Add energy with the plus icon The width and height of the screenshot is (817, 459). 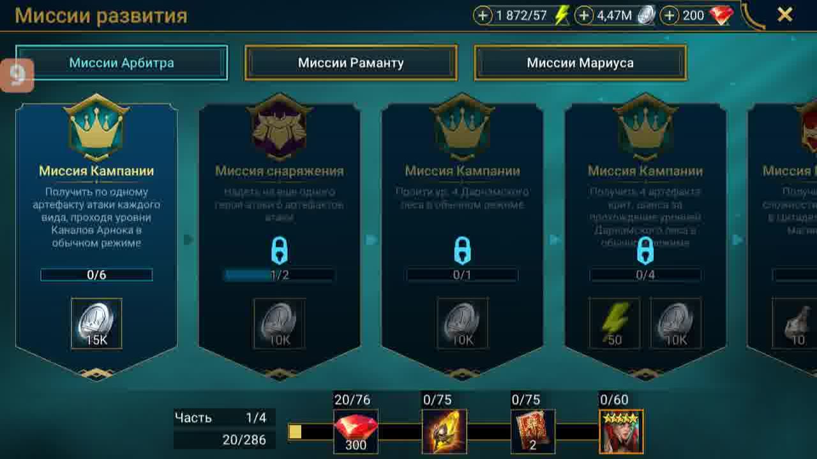pyautogui.click(x=483, y=15)
